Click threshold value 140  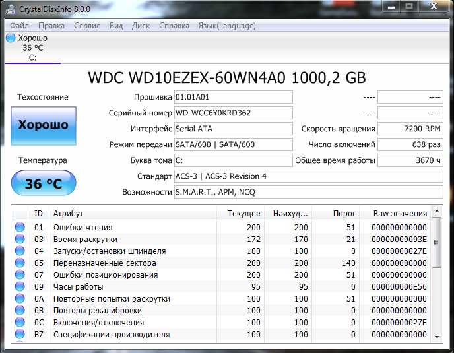[348, 263]
